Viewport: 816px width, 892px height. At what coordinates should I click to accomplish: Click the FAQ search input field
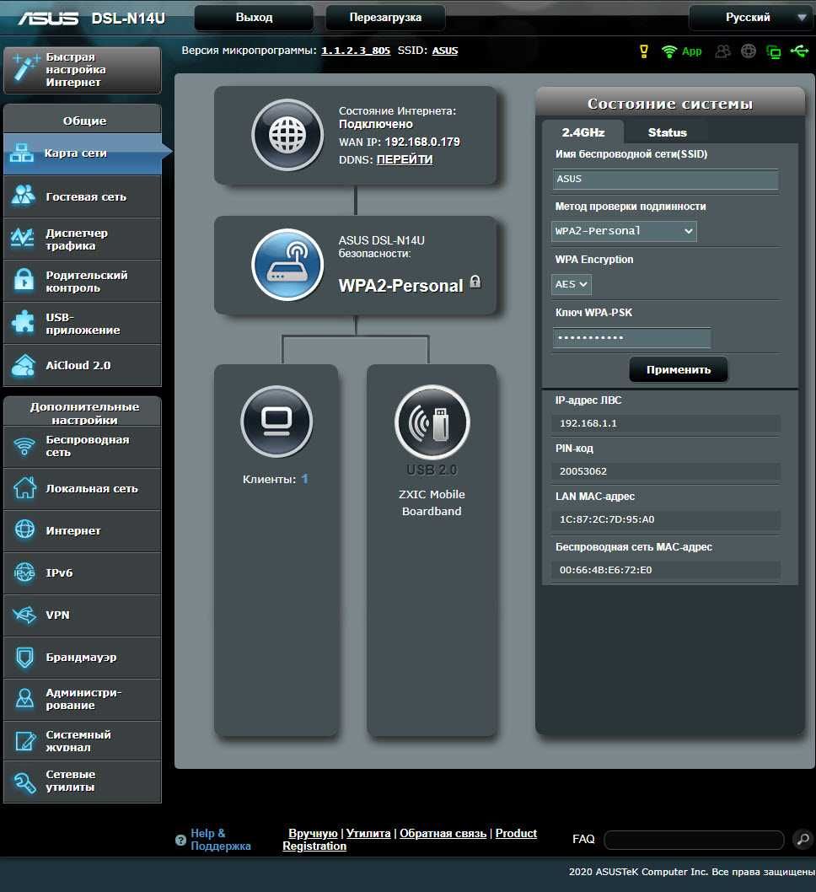(x=694, y=840)
